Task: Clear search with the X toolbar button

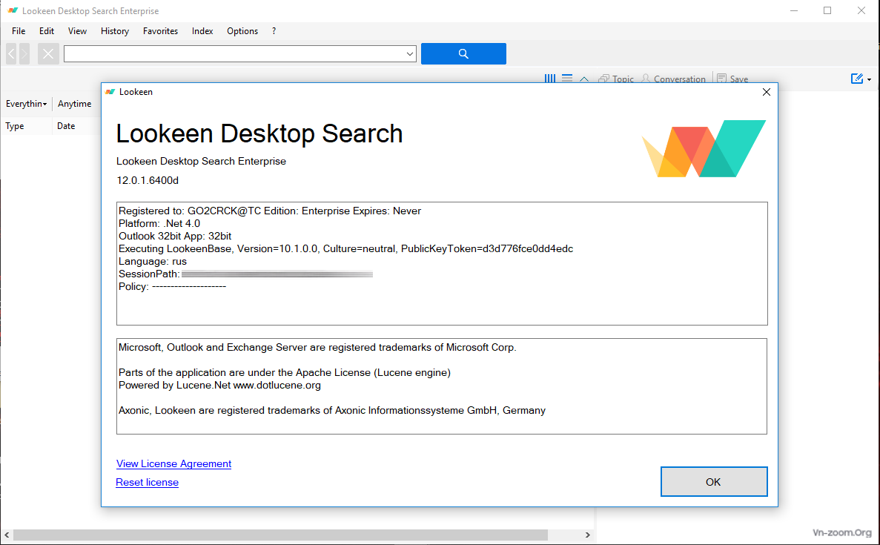Action: [x=48, y=54]
